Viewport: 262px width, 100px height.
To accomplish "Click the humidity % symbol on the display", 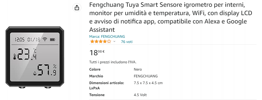I will pos(55,66).
